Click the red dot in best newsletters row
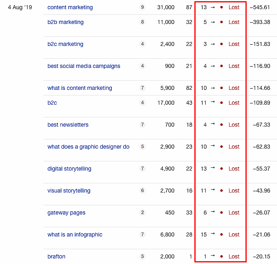The height and width of the screenshot is (264, 277). click(222, 125)
